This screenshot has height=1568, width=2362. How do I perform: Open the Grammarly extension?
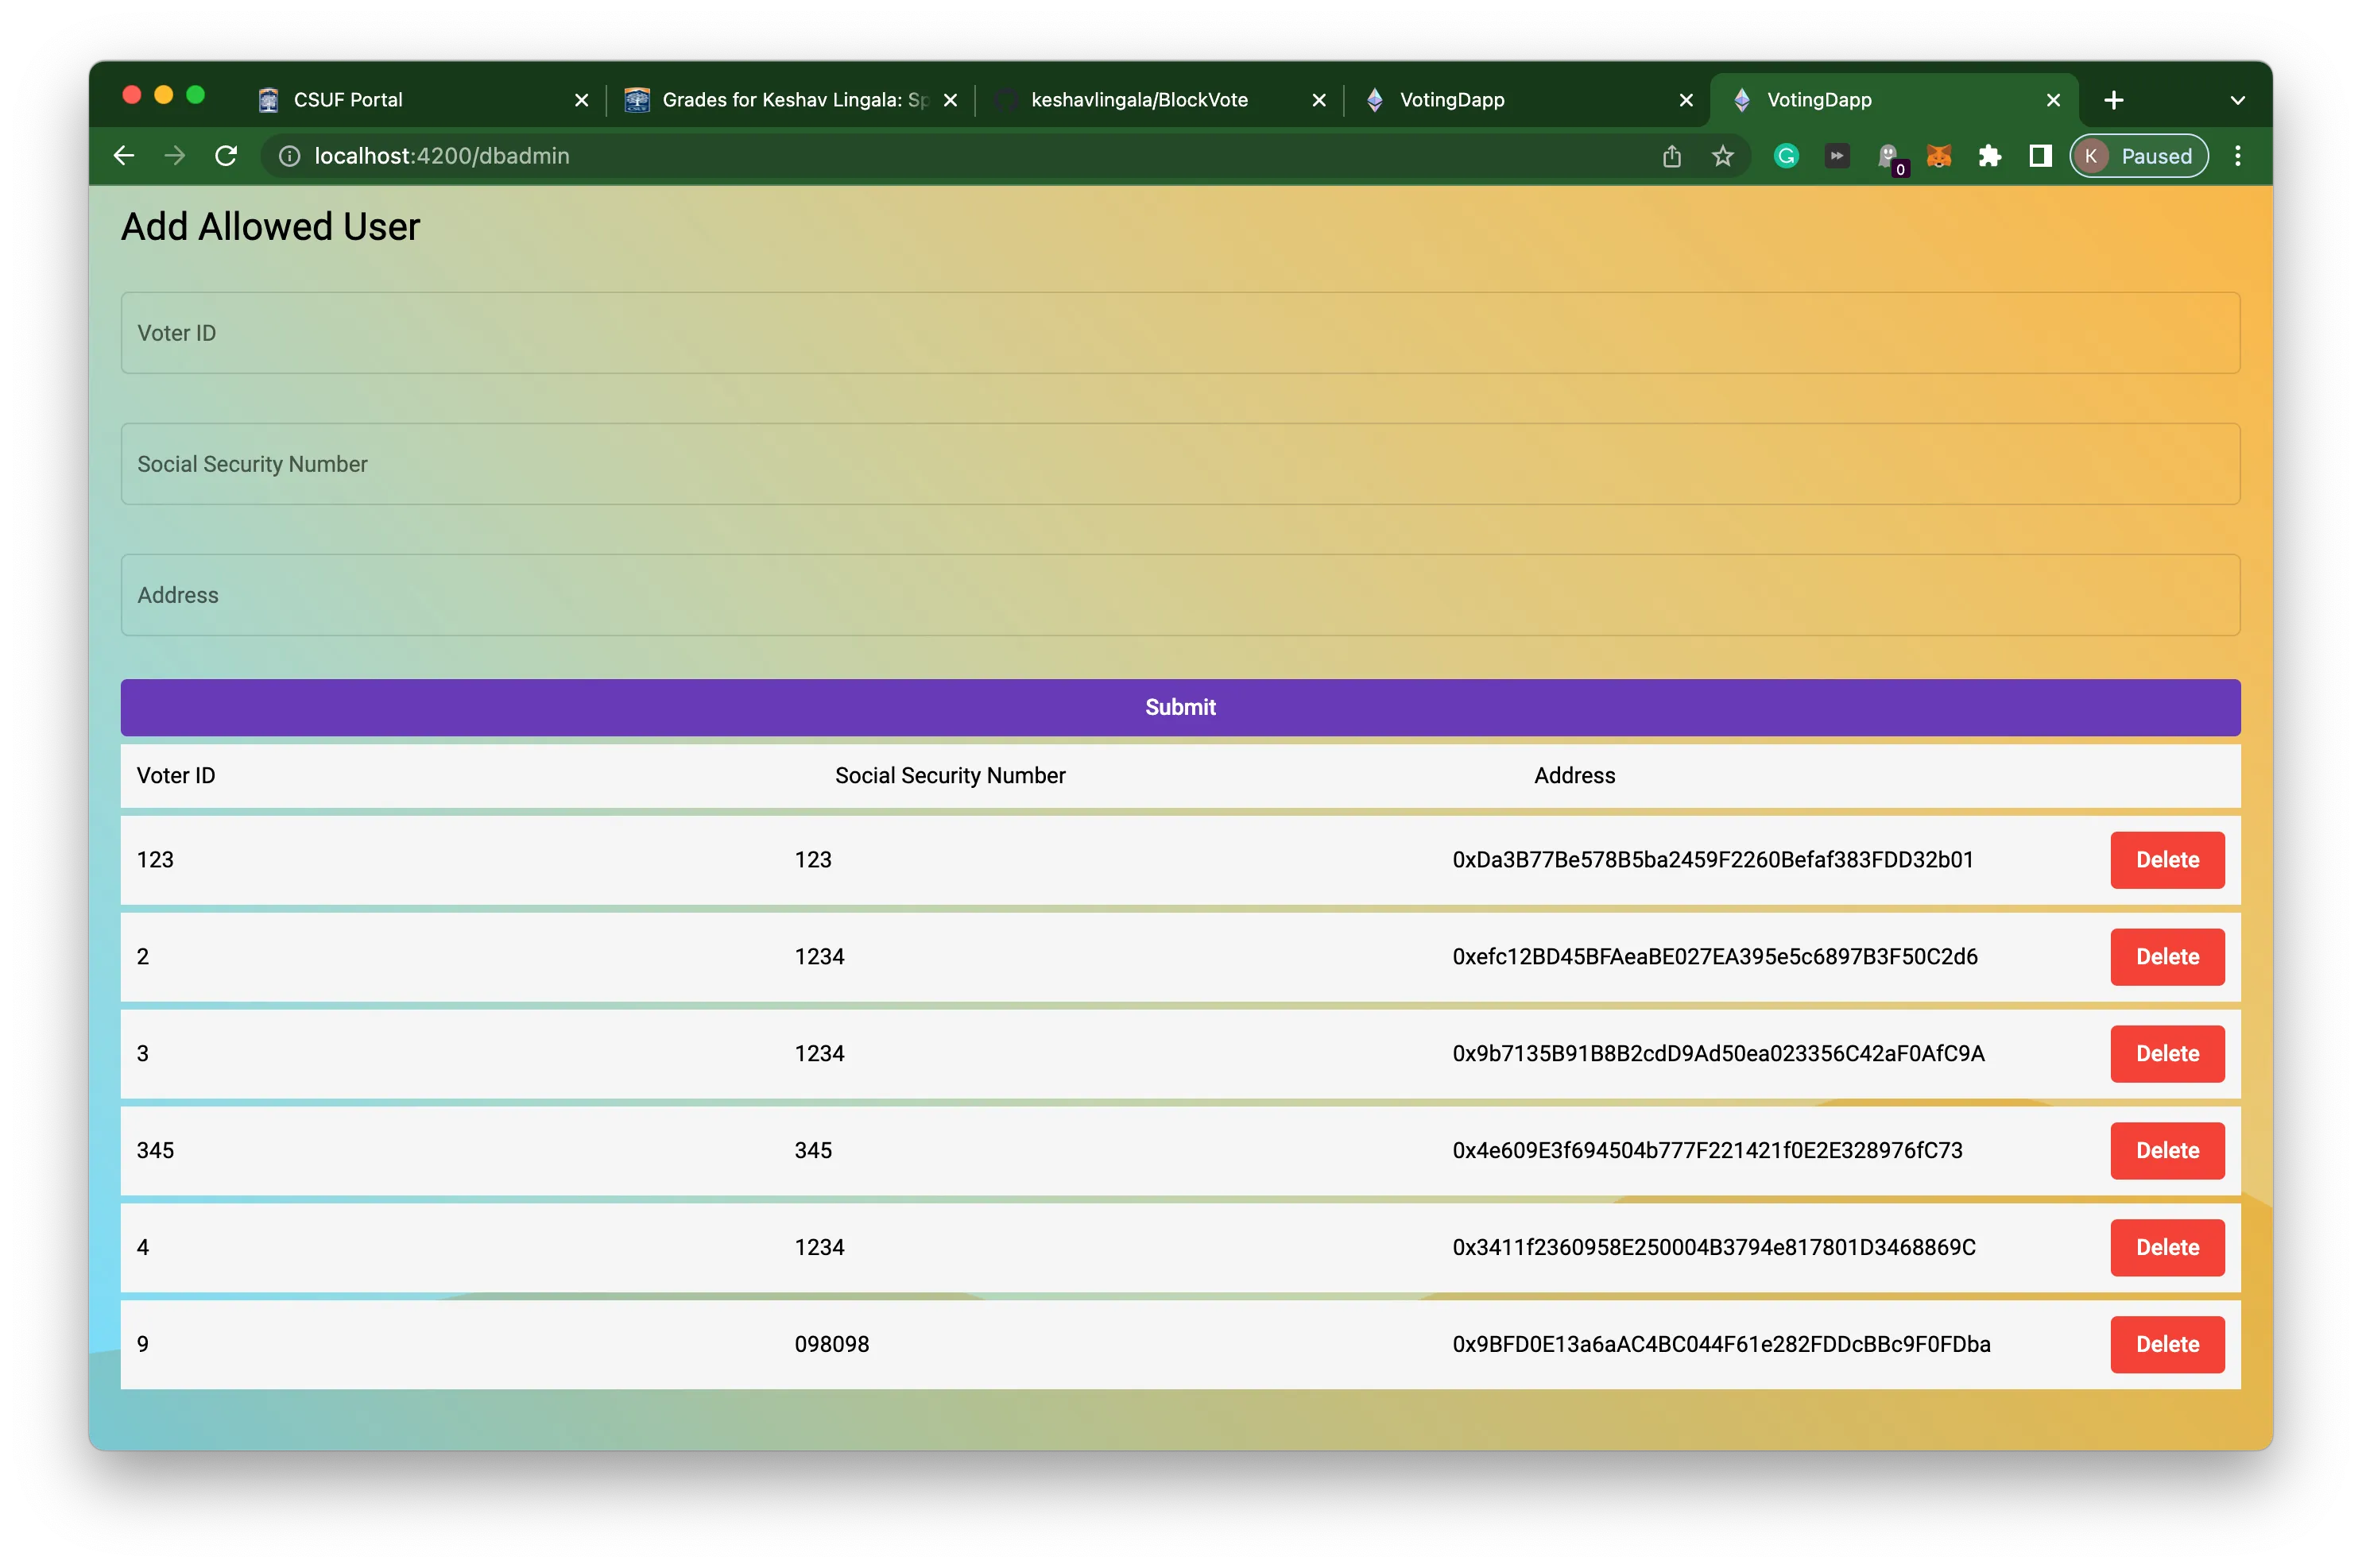1787,156
